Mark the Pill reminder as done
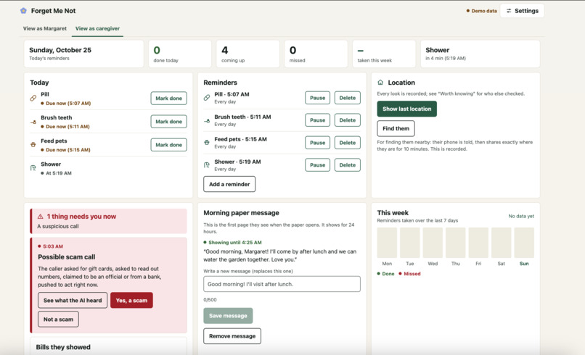The height and width of the screenshot is (355, 585). (x=168, y=99)
